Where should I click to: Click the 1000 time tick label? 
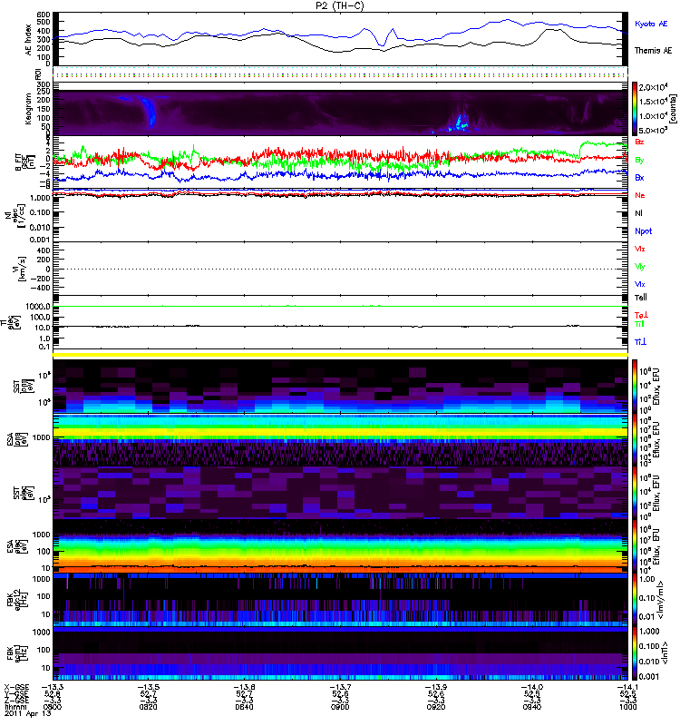(x=627, y=707)
